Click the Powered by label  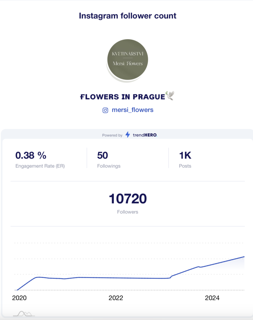pyautogui.click(x=112, y=135)
